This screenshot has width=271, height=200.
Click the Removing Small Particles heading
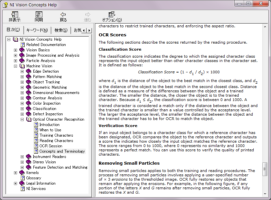[129, 163]
